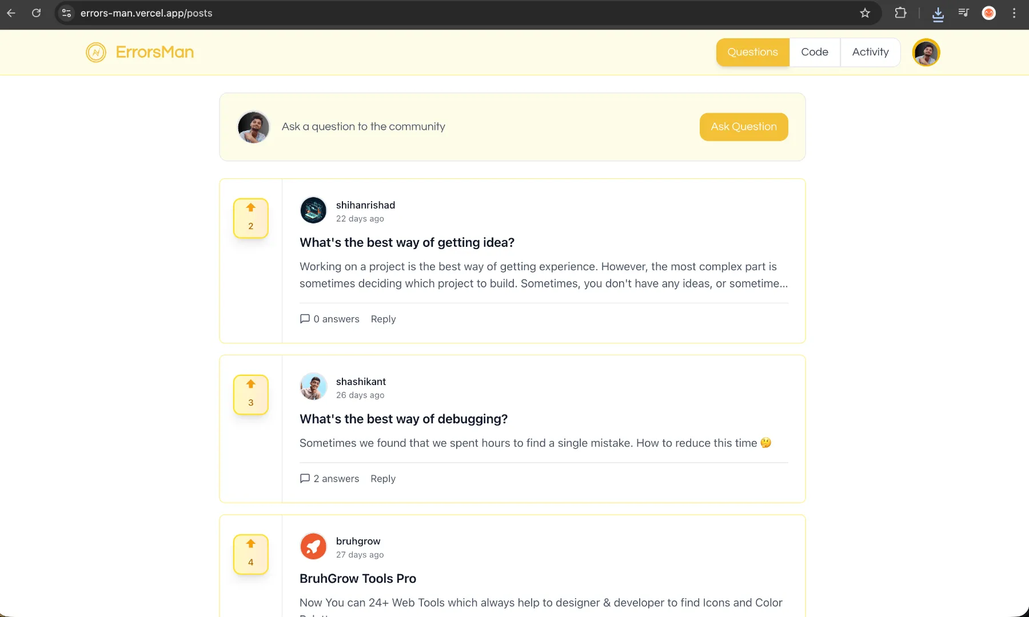Open the bruhgrow rocket avatar
Image resolution: width=1029 pixels, height=617 pixels.
click(313, 547)
